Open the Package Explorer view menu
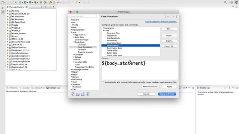This screenshot has width=239, height=134. coord(50,7)
